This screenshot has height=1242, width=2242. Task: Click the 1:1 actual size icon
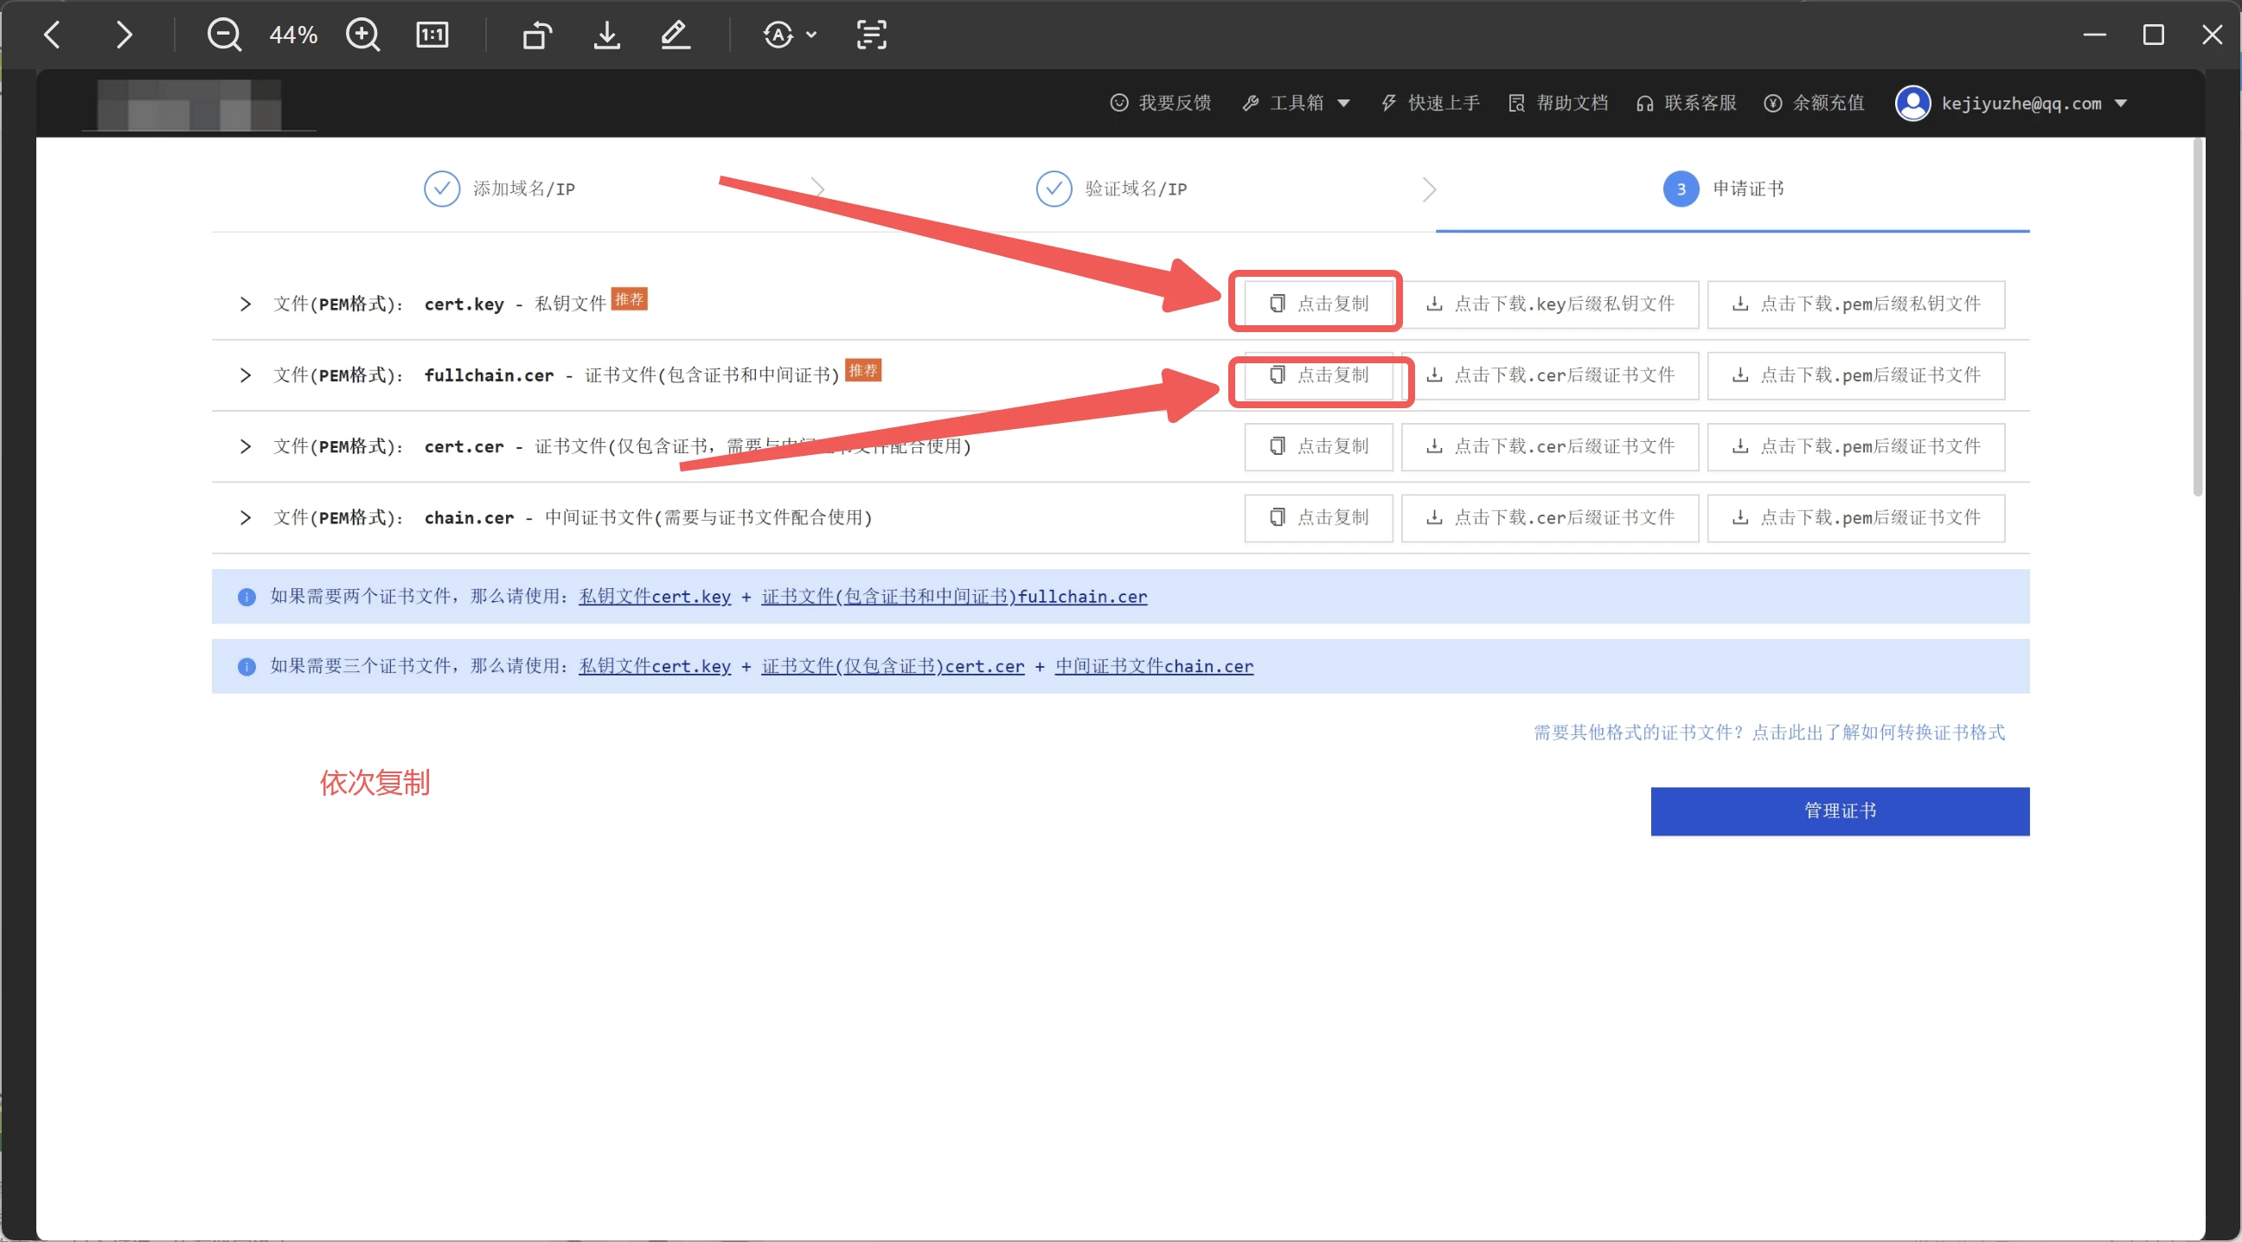coord(432,35)
